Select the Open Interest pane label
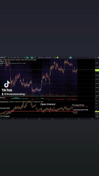 click(4, 102)
